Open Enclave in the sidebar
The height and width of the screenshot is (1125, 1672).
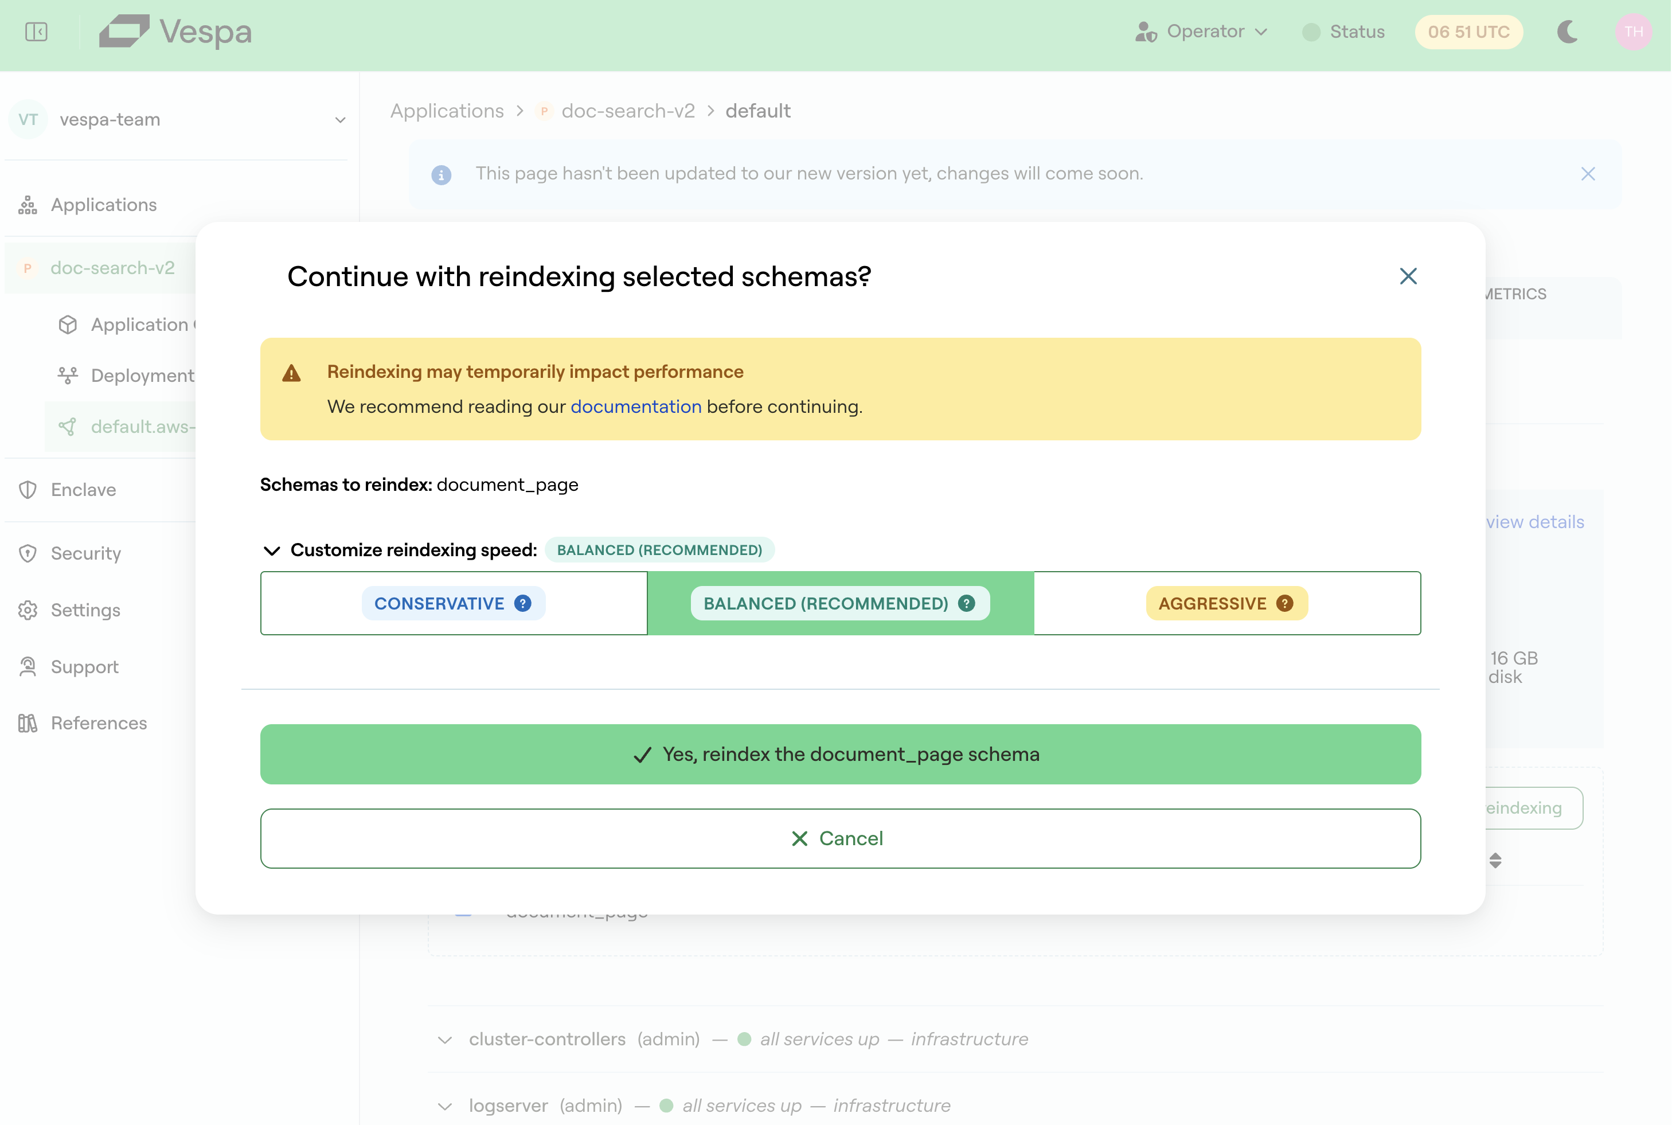pos(83,489)
